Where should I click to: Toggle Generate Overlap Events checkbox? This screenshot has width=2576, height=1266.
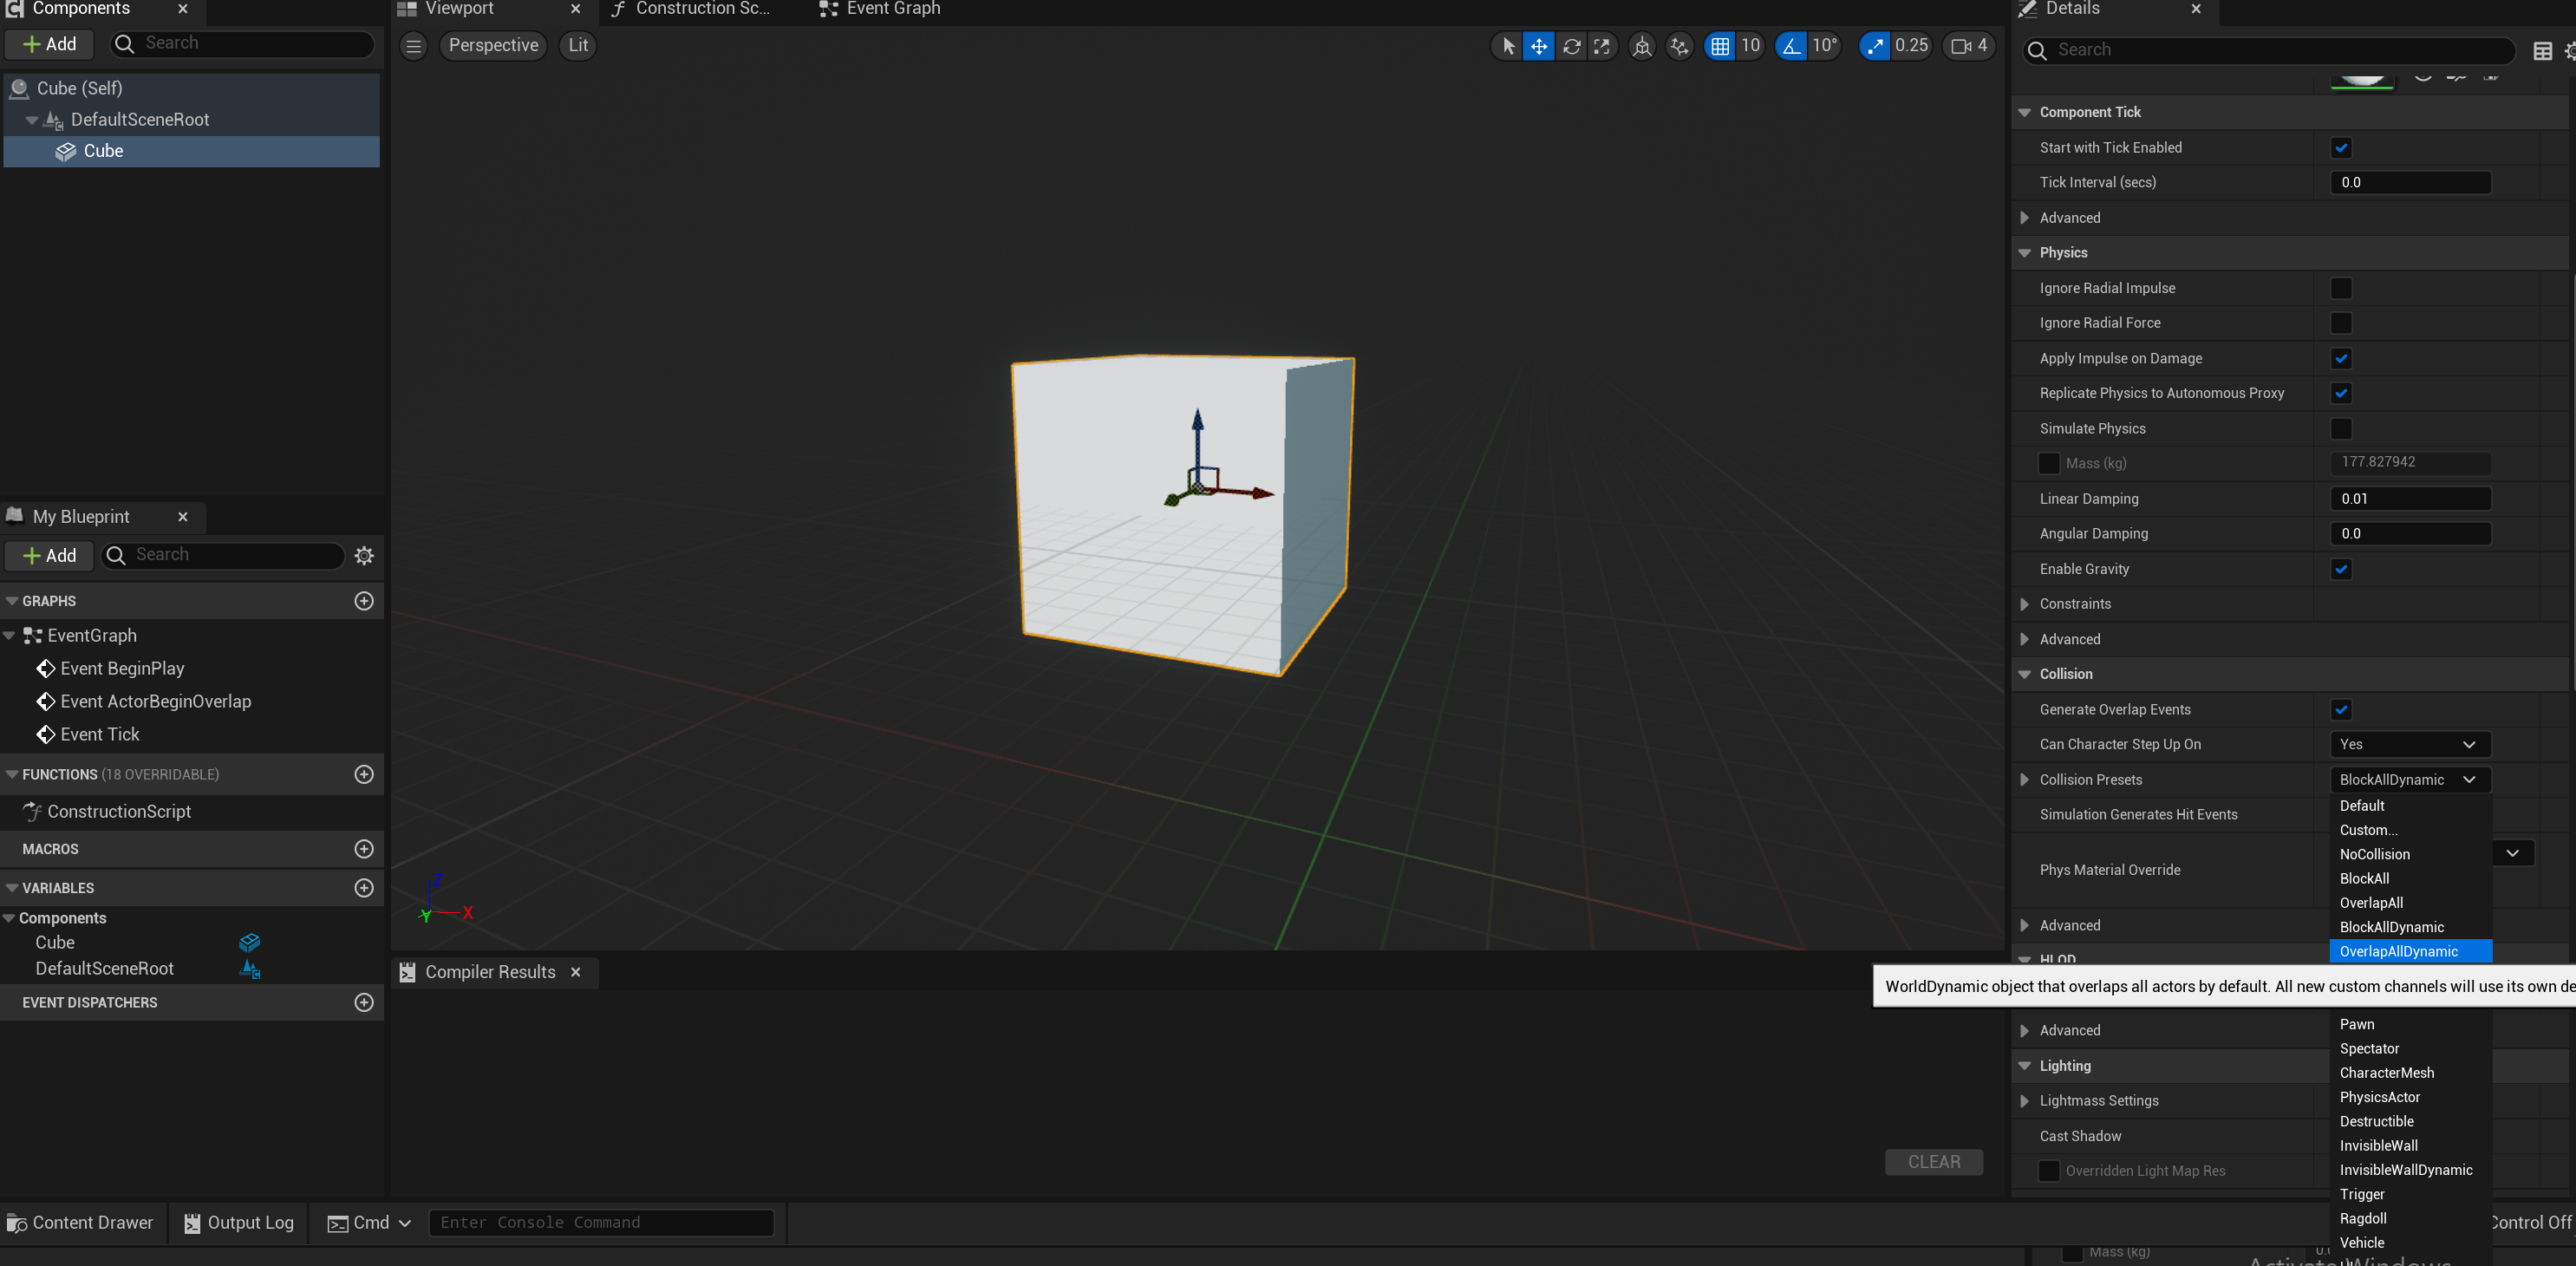[2341, 710]
